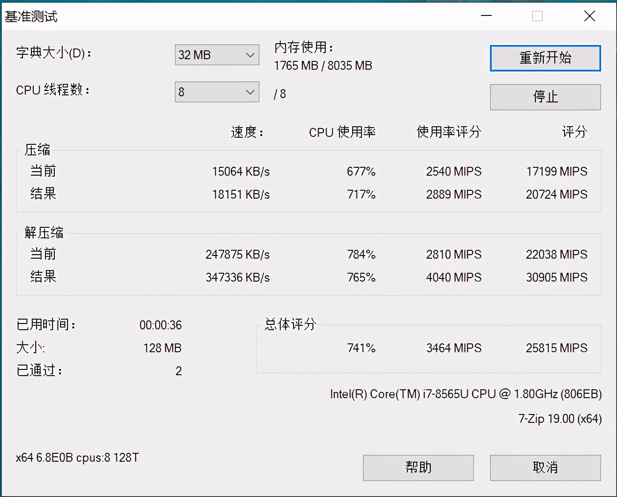Select the 速度 speed column header

coord(246,132)
